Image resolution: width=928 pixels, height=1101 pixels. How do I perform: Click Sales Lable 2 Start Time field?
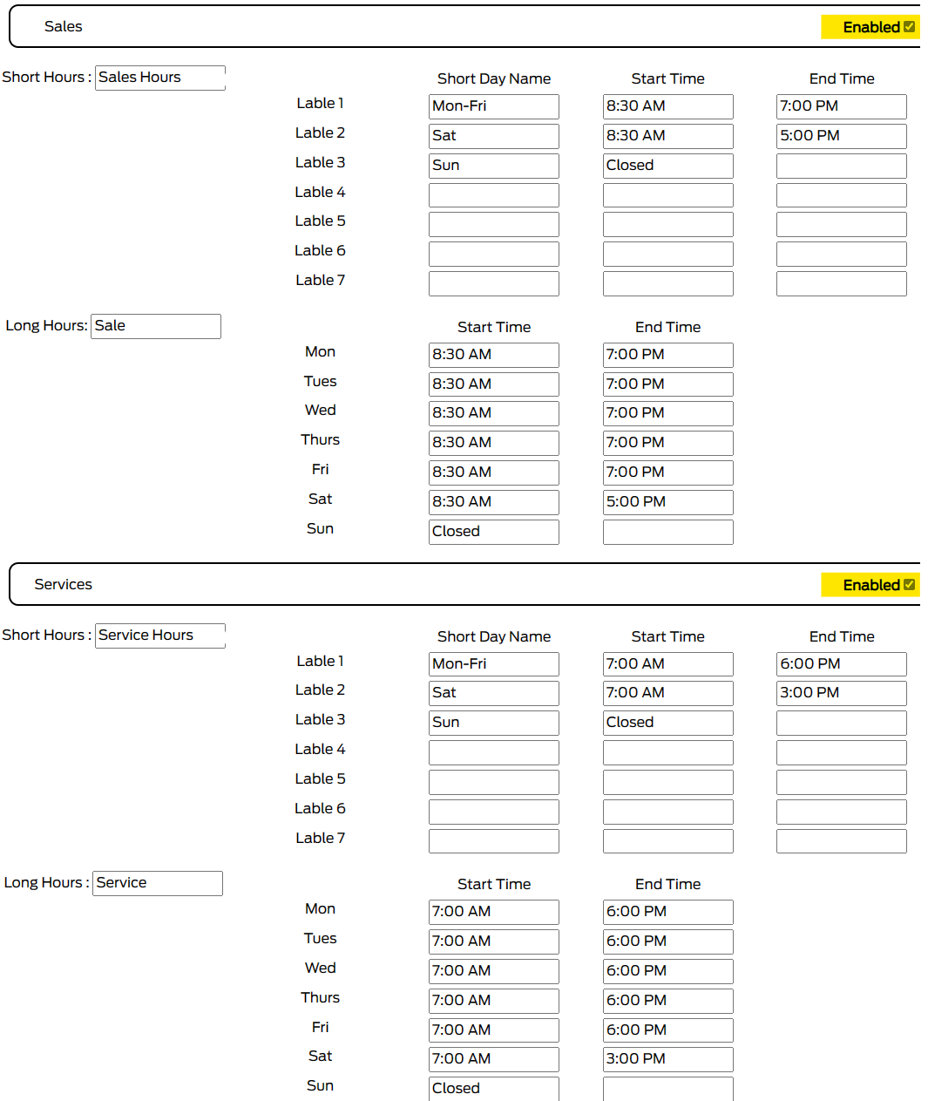[x=668, y=136]
